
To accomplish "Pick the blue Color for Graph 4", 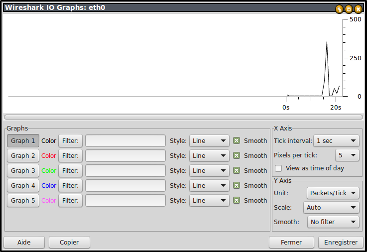I will (x=49, y=186).
